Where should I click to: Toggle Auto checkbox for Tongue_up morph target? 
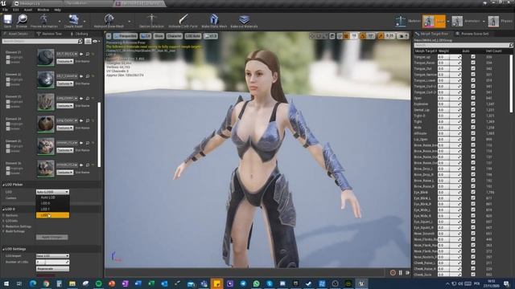click(473, 57)
